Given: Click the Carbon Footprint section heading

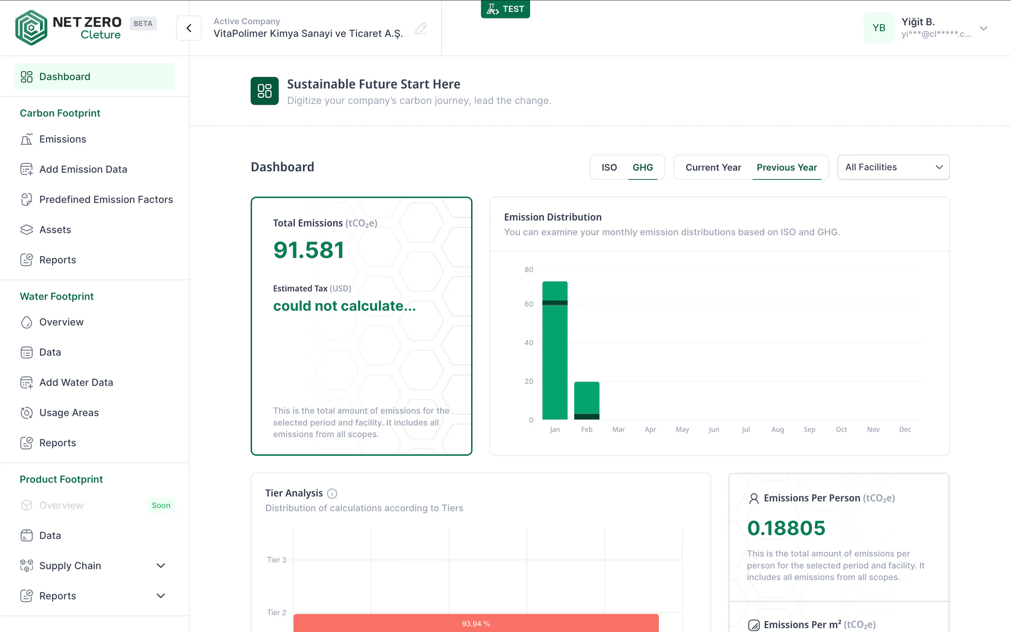Looking at the screenshot, I should click(60, 113).
